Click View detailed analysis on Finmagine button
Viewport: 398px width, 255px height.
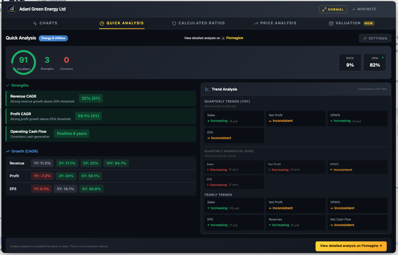pyautogui.click(x=351, y=246)
